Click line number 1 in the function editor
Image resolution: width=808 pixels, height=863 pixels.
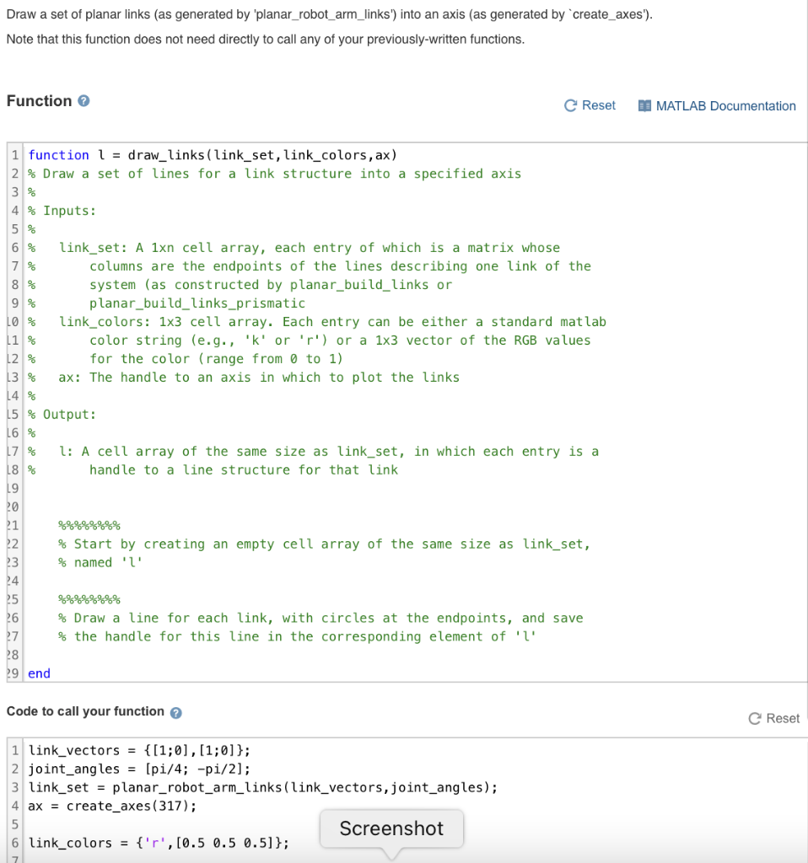point(14,155)
